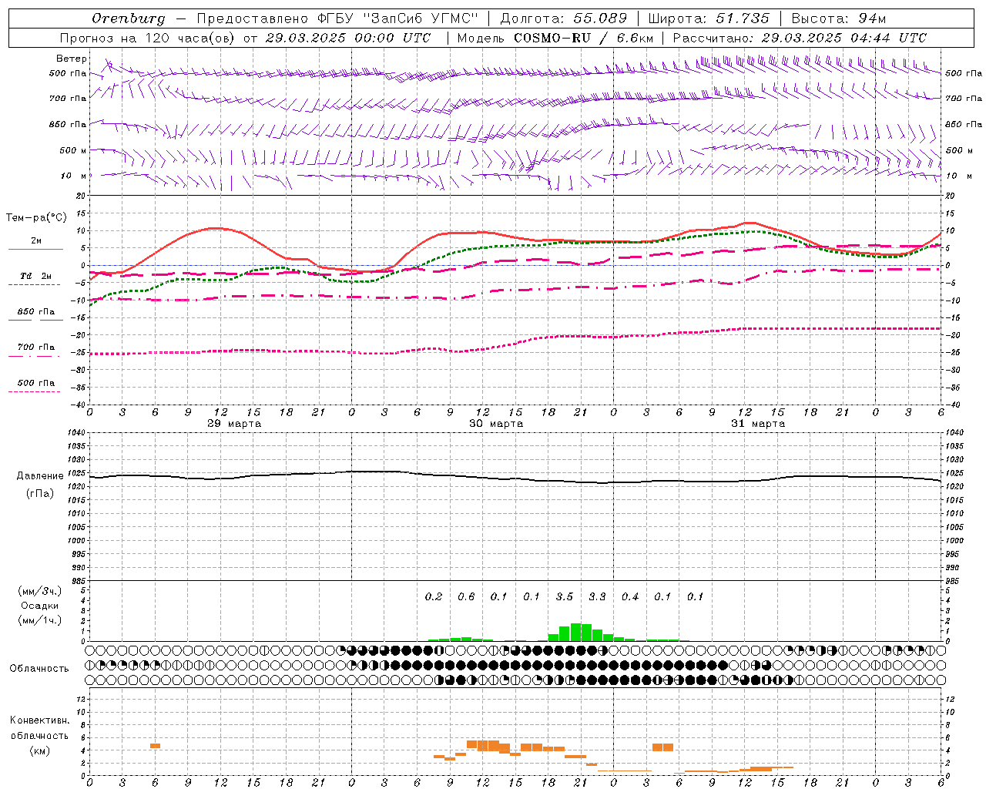This screenshot has width=986, height=789.
Task: Click '700 гПа' in temperature legend
Action: click(x=36, y=347)
